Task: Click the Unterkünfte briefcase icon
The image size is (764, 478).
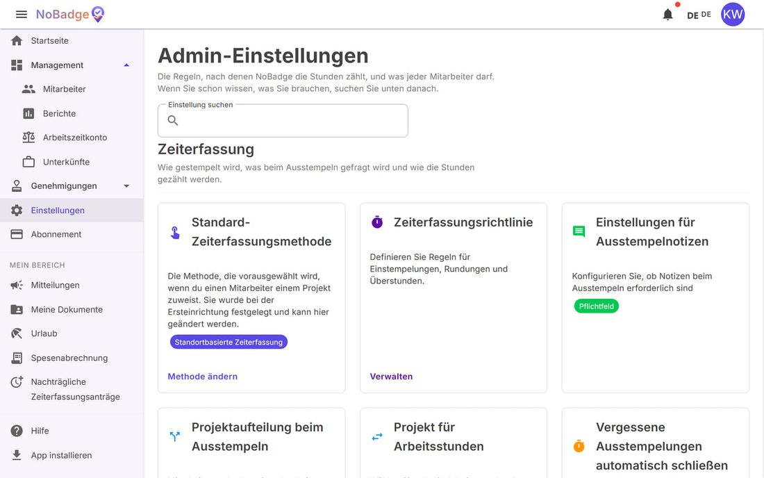Action: pos(28,162)
